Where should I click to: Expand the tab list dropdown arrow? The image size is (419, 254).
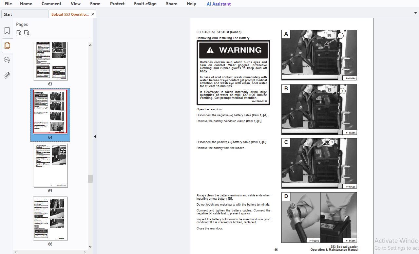[x=415, y=13]
